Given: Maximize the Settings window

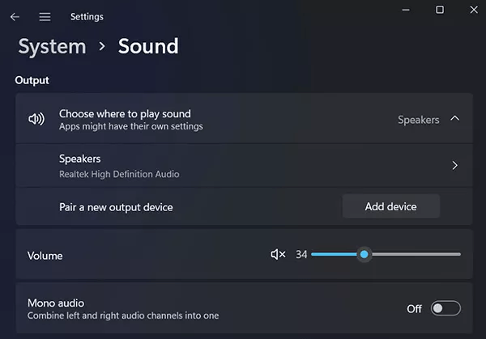Looking at the screenshot, I should click(440, 10).
